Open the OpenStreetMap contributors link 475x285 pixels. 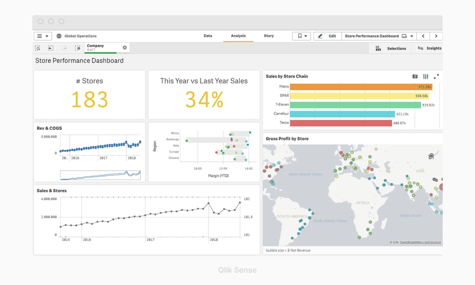420,242
